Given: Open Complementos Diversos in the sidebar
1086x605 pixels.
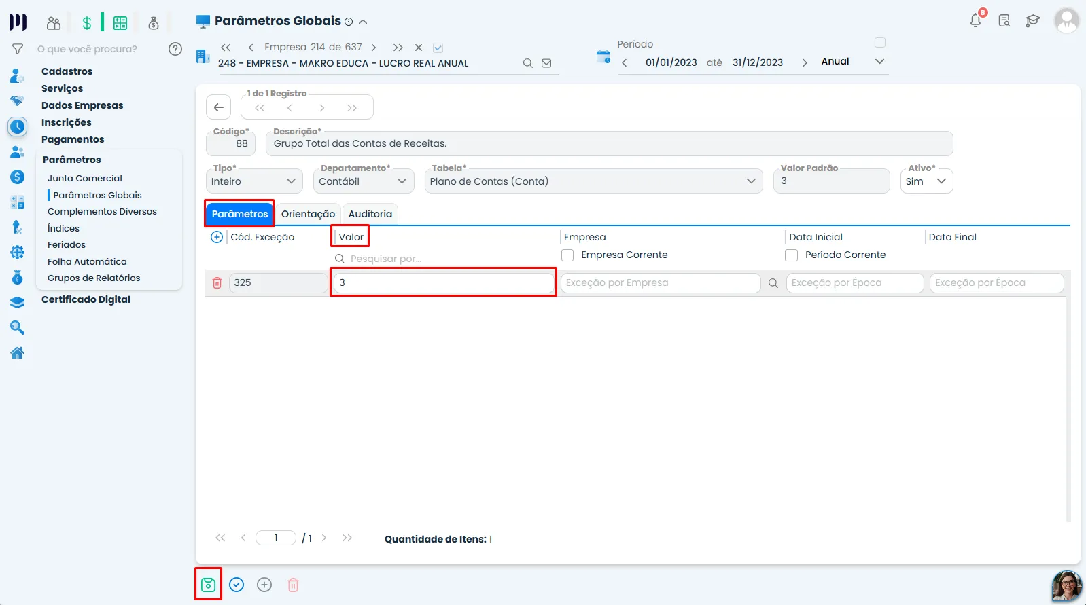Looking at the screenshot, I should [x=102, y=211].
